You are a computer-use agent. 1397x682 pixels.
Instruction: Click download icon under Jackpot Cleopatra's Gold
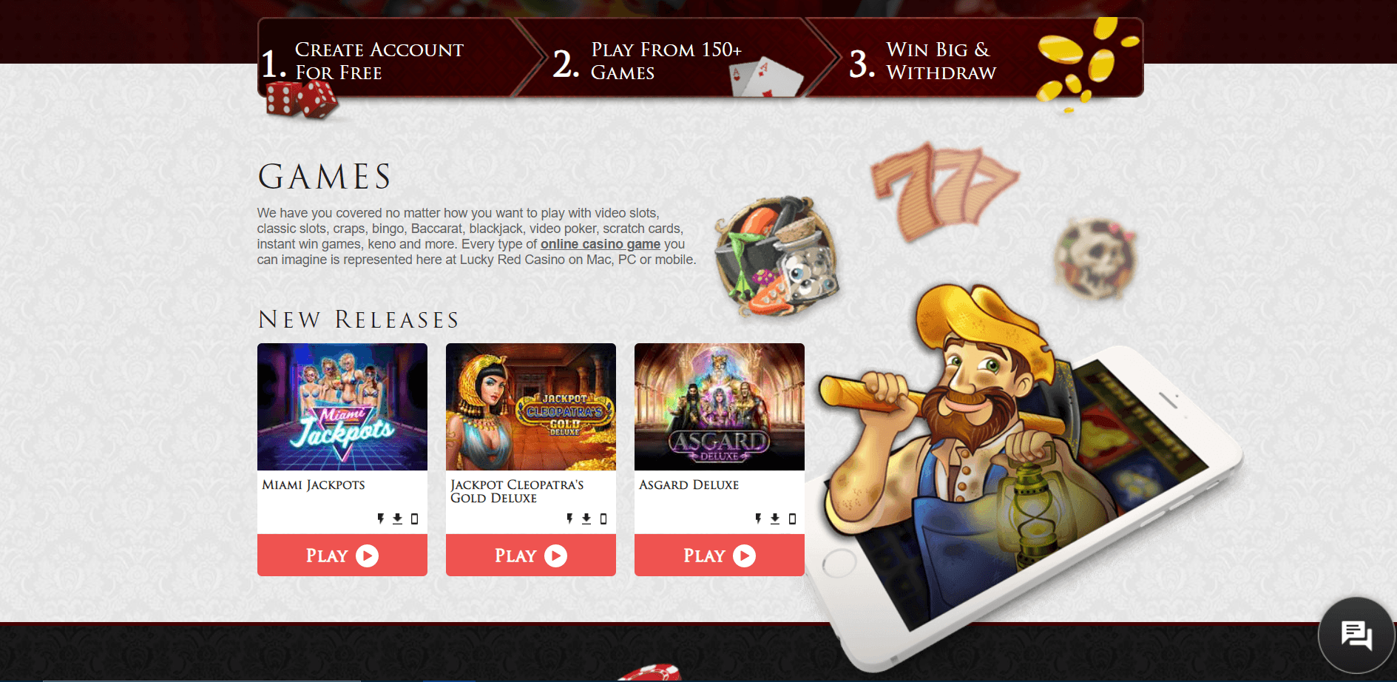(586, 519)
